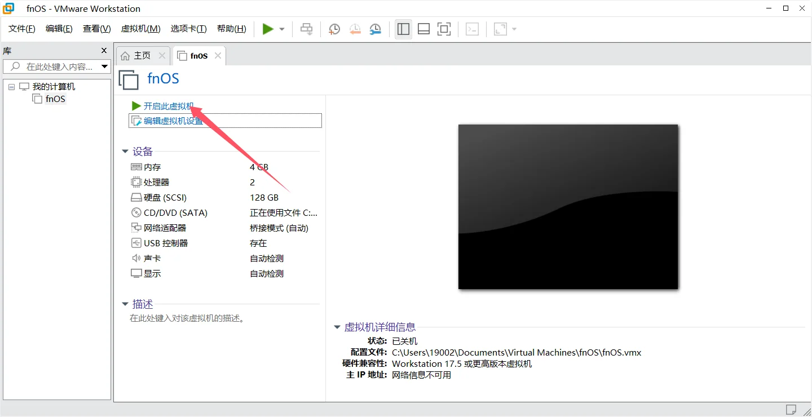Click the 主页 tab house icon
Image resolution: width=812 pixels, height=417 pixels.
(125, 56)
